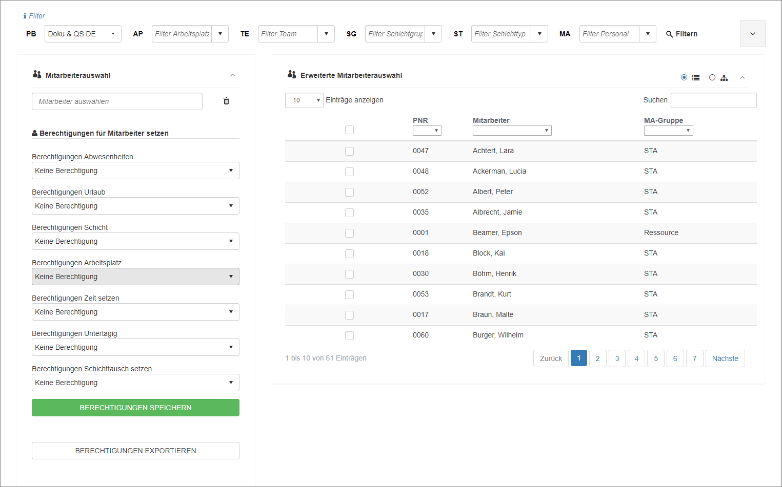This screenshot has width=782, height=487.
Task: Click the Ressource cell for Beamer, Epson
Action: 661,232
